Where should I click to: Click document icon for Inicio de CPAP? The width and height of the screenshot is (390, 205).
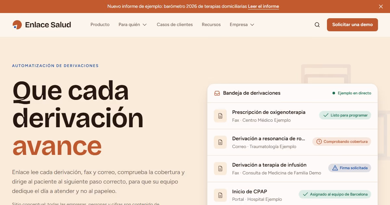pyautogui.click(x=220, y=195)
